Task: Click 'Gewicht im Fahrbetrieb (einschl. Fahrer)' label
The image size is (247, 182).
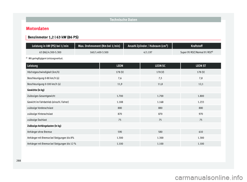Action: 48,102
